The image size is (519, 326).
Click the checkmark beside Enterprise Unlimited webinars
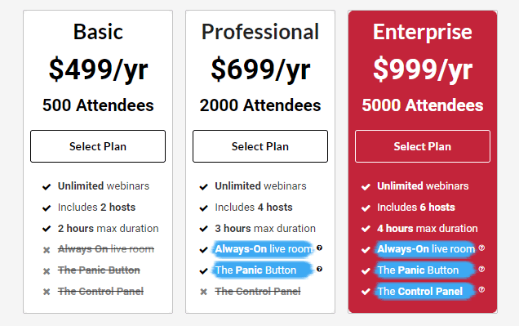(x=366, y=187)
